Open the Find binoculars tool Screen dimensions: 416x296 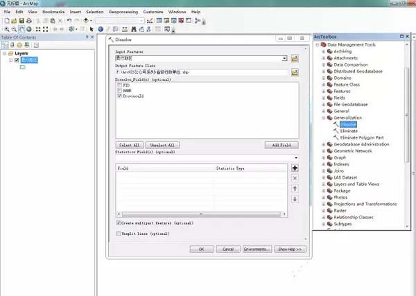click(134, 29)
